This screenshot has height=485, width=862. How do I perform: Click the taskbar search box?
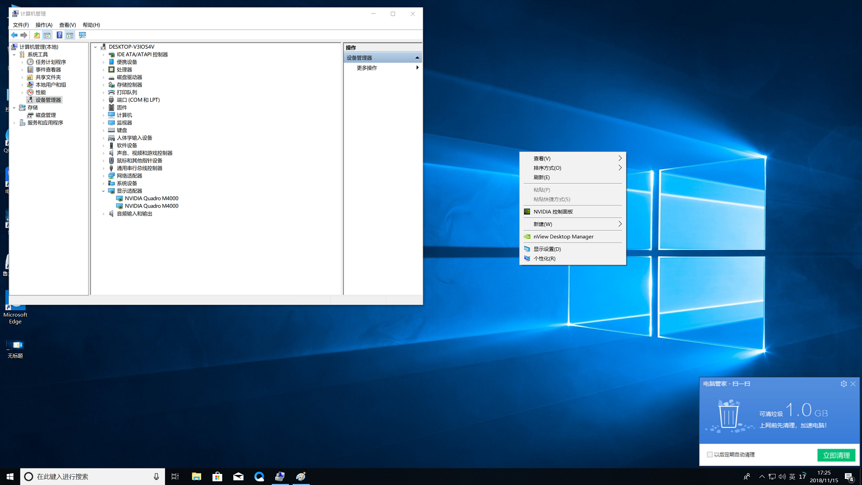(93, 476)
